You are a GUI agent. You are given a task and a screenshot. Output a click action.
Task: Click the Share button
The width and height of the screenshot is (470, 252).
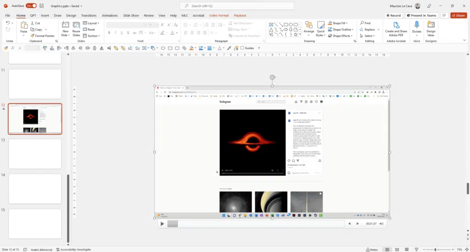click(458, 15)
